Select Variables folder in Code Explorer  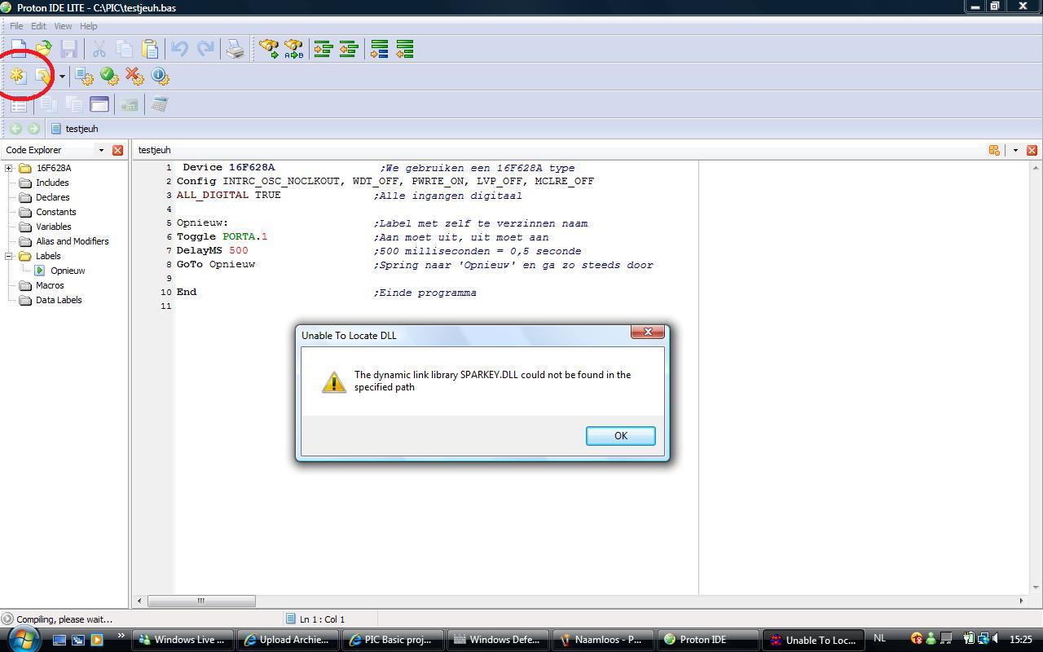pyautogui.click(x=53, y=227)
